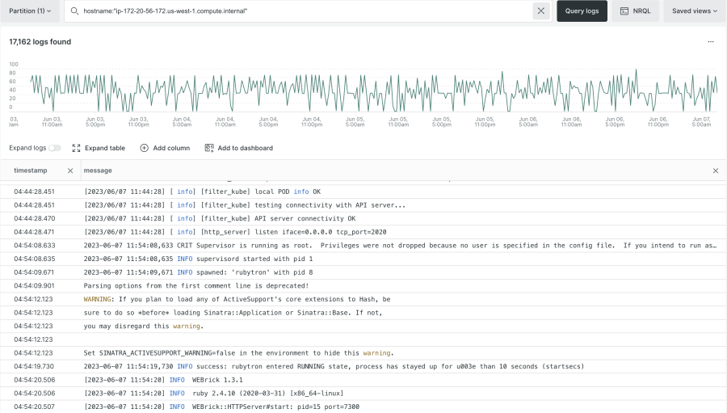Sort by the timestamp column header
This screenshot has height=413, width=727.
click(31, 171)
